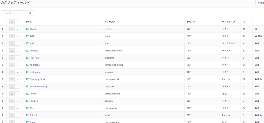This screenshot has height=123, width=264.
Task: Click into the フィルター search input field
Action: click(14, 13)
